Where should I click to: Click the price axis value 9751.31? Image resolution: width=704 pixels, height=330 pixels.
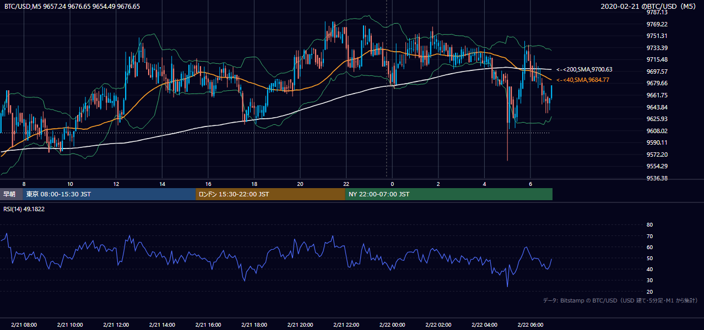(x=657, y=36)
